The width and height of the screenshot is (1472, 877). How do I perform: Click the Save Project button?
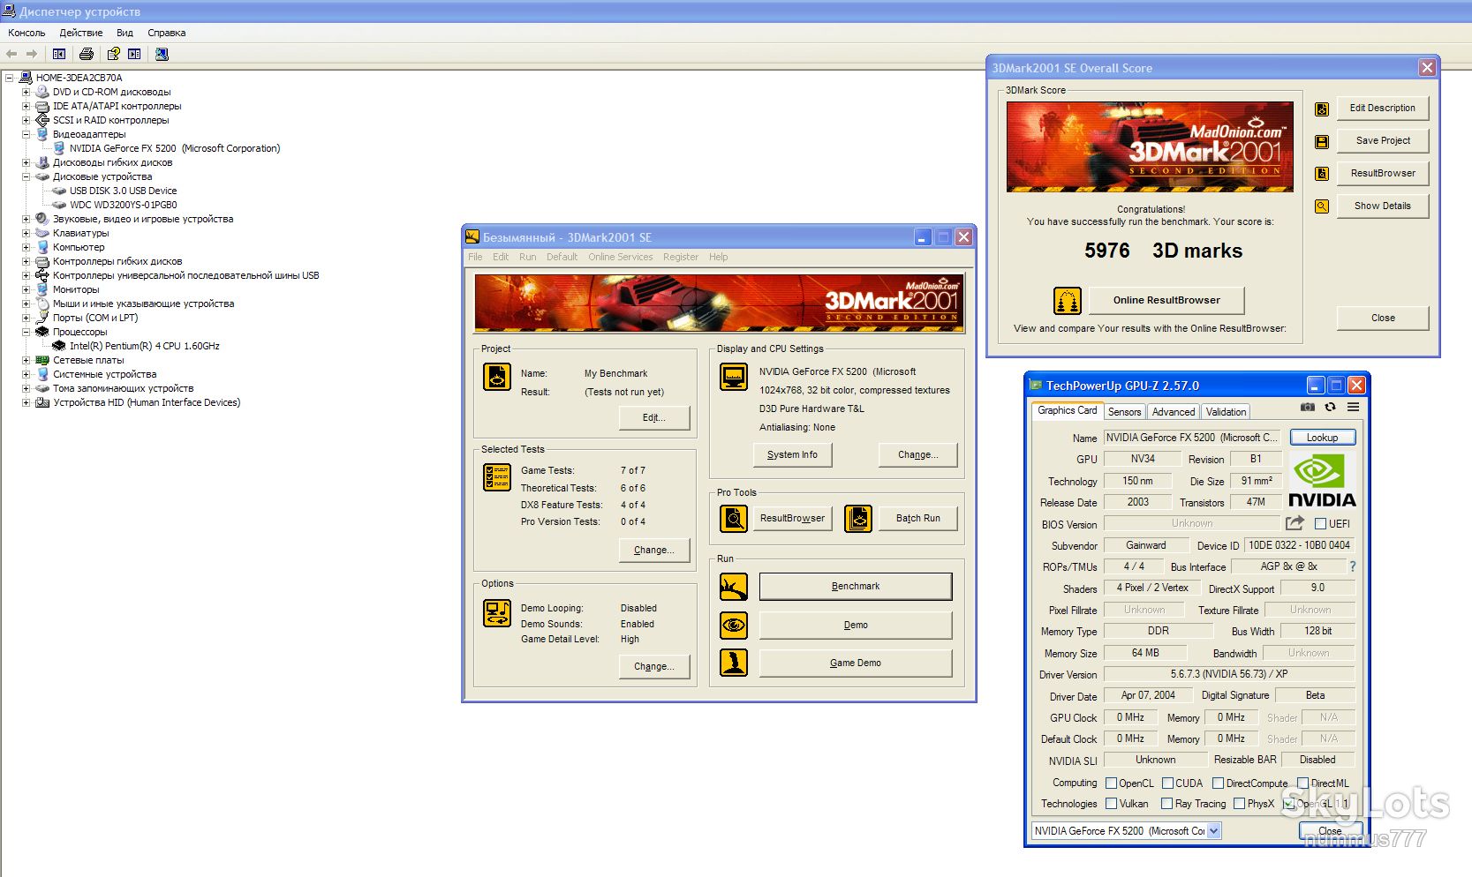point(1383,140)
